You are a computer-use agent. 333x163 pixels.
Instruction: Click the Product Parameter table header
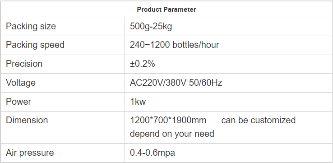[166, 9]
